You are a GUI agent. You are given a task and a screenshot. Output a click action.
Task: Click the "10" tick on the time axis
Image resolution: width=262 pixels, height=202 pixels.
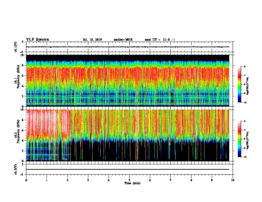(x=233, y=180)
